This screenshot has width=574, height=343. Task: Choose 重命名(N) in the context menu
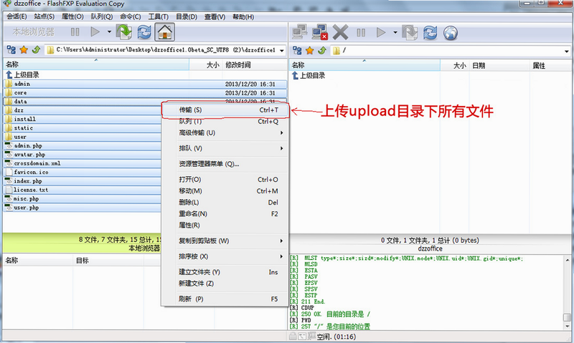225,213
